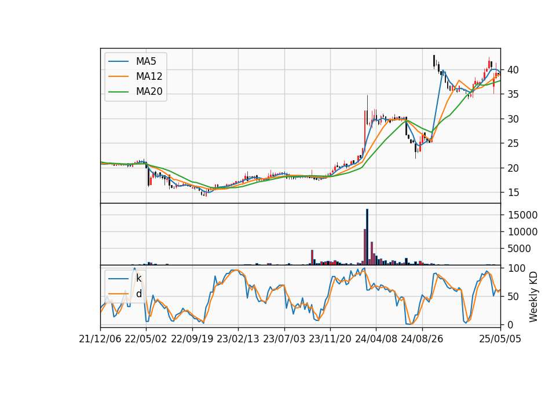
Task: Click the blue MA5 line sample in legend
Action: click(x=118, y=61)
